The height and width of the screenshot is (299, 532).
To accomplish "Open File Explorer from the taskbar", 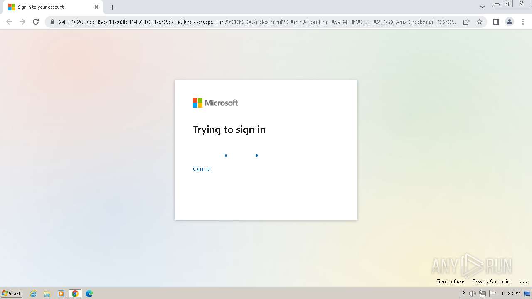I will click(x=47, y=294).
